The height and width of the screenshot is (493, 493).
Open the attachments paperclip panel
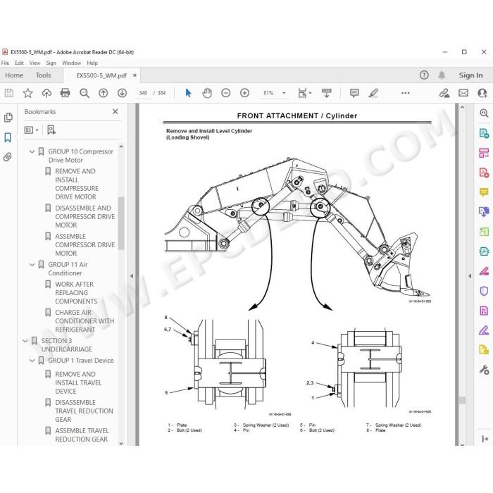pyautogui.click(x=8, y=157)
